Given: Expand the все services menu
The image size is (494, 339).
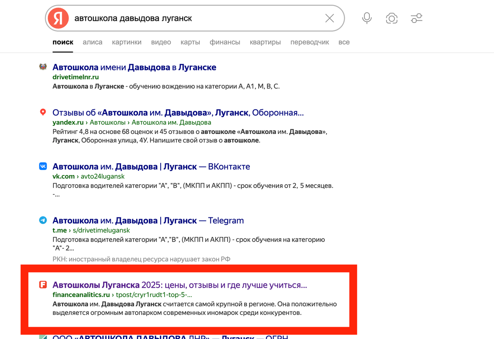Looking at the screenshot, I should click(x=344, y=42).
